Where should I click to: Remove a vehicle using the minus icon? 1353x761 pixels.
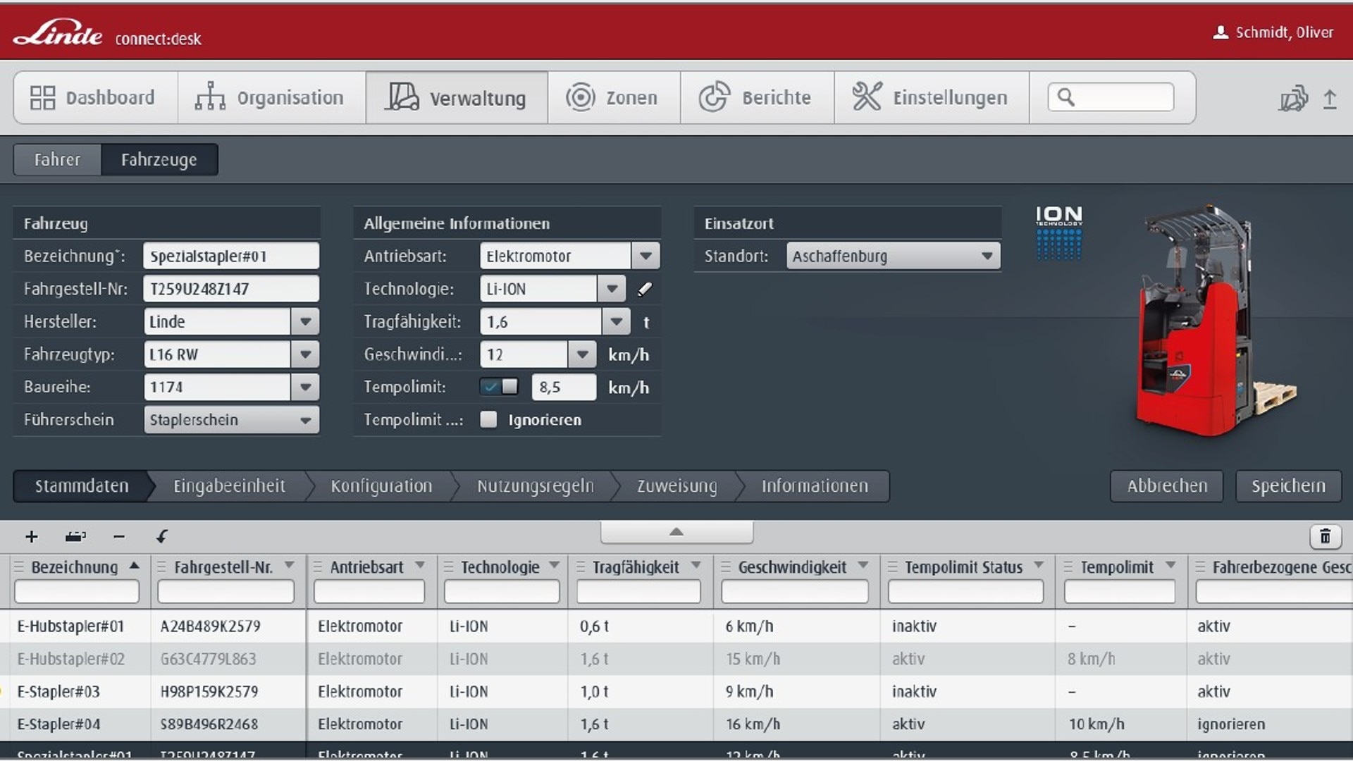118,536
